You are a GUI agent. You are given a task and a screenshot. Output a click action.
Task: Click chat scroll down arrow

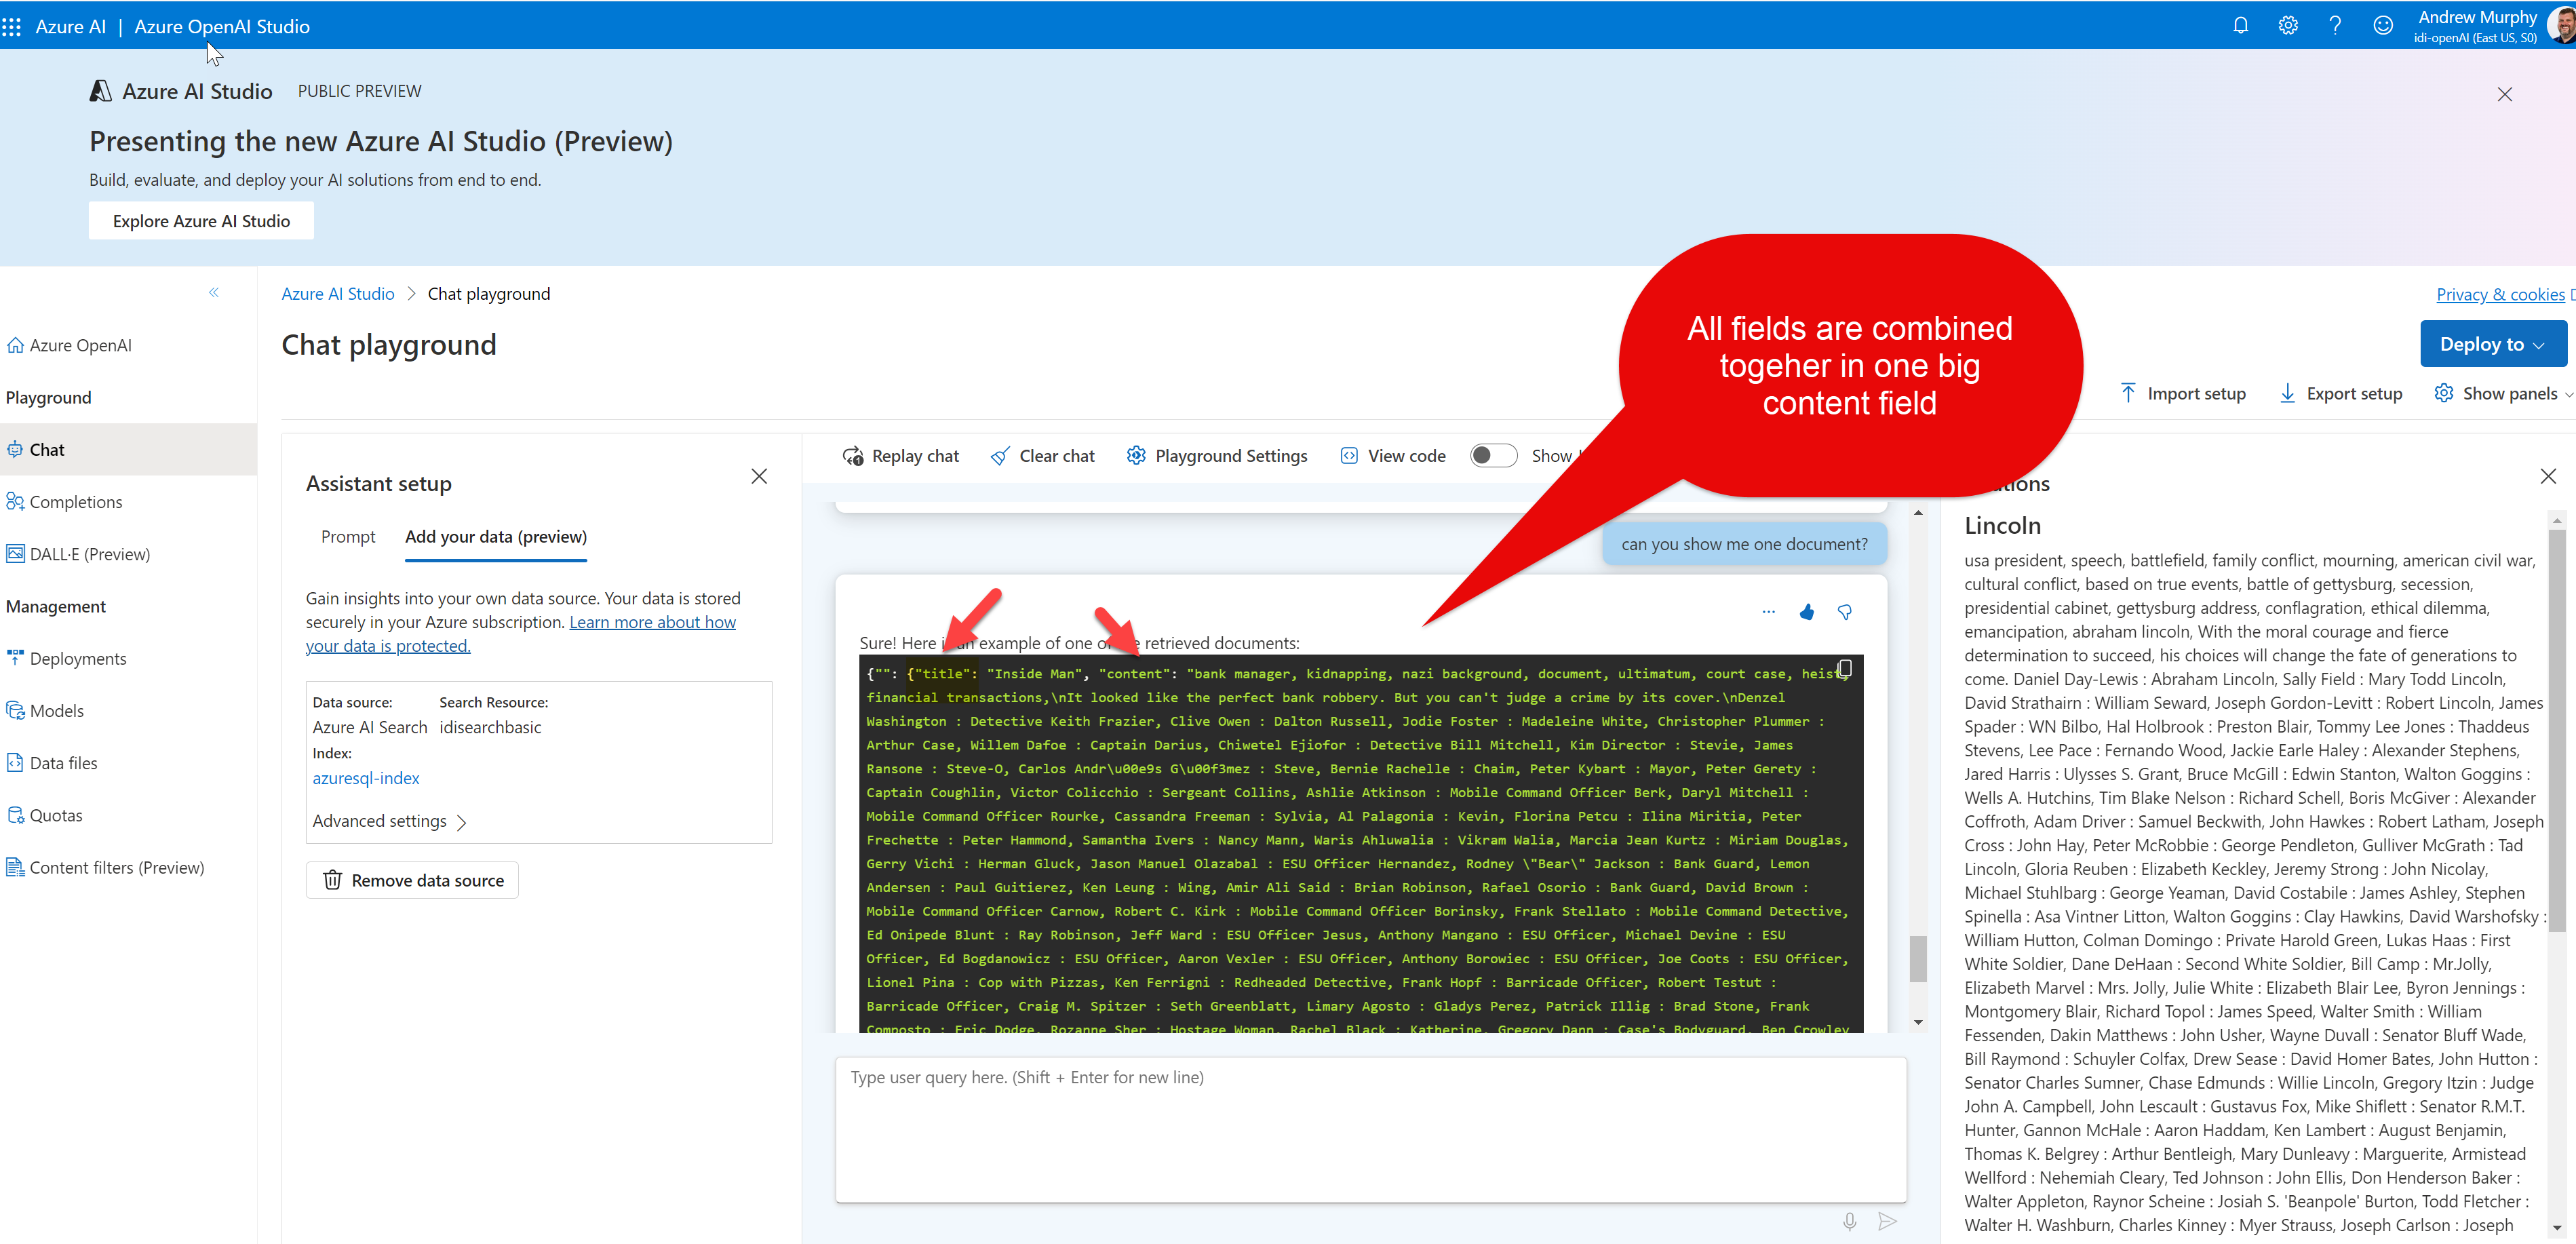click(x=1918, y=1023)
